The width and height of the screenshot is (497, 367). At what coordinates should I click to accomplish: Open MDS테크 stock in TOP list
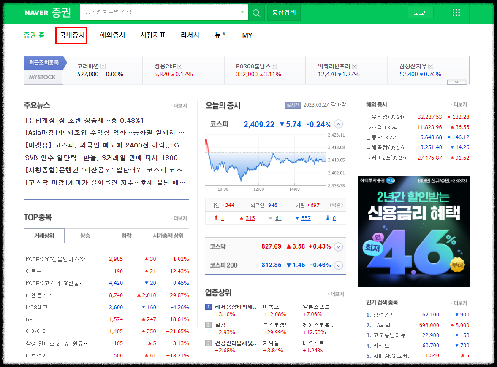click(x=36, y=308)
